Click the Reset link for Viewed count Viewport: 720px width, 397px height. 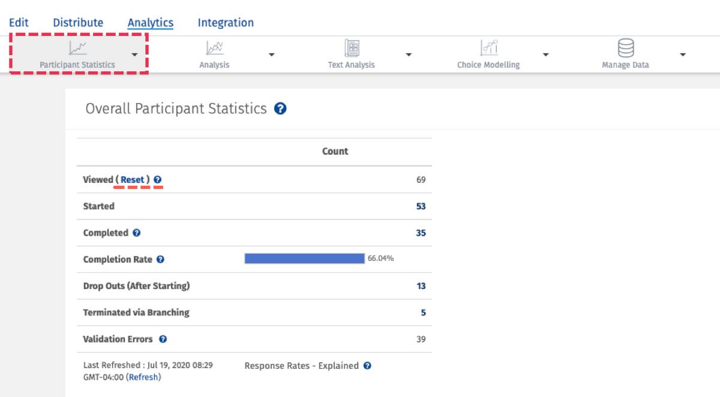tap(133, 180)
